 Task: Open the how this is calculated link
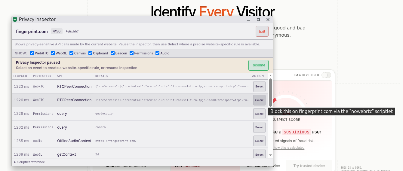point(289,148)
